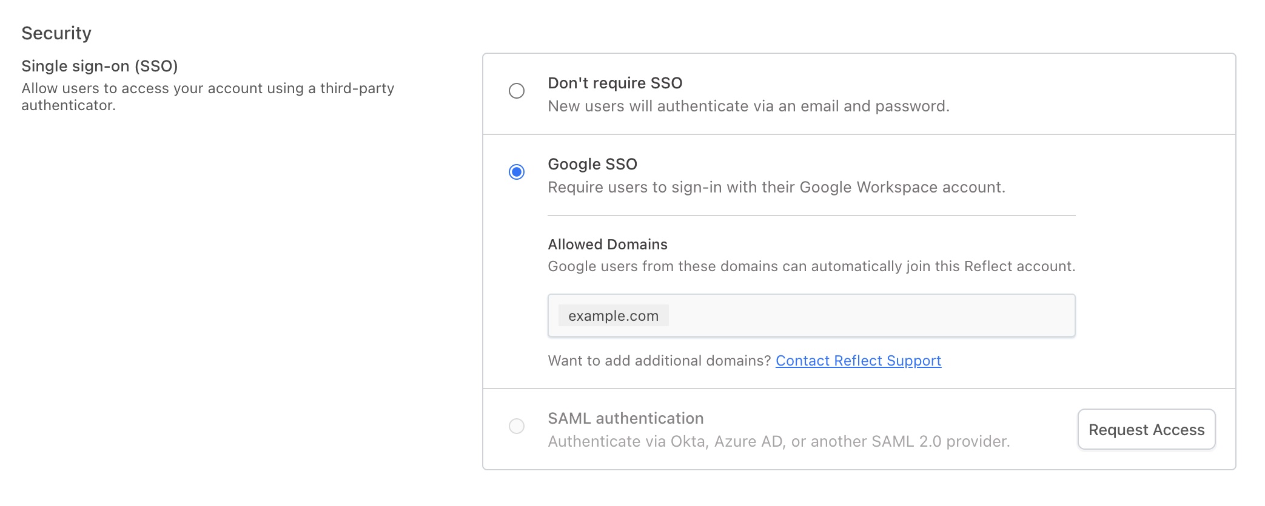Image resolution: width=1265 pixels, height=506 pixels.
Task: Click the Security section heading
Action: [56, 33]
